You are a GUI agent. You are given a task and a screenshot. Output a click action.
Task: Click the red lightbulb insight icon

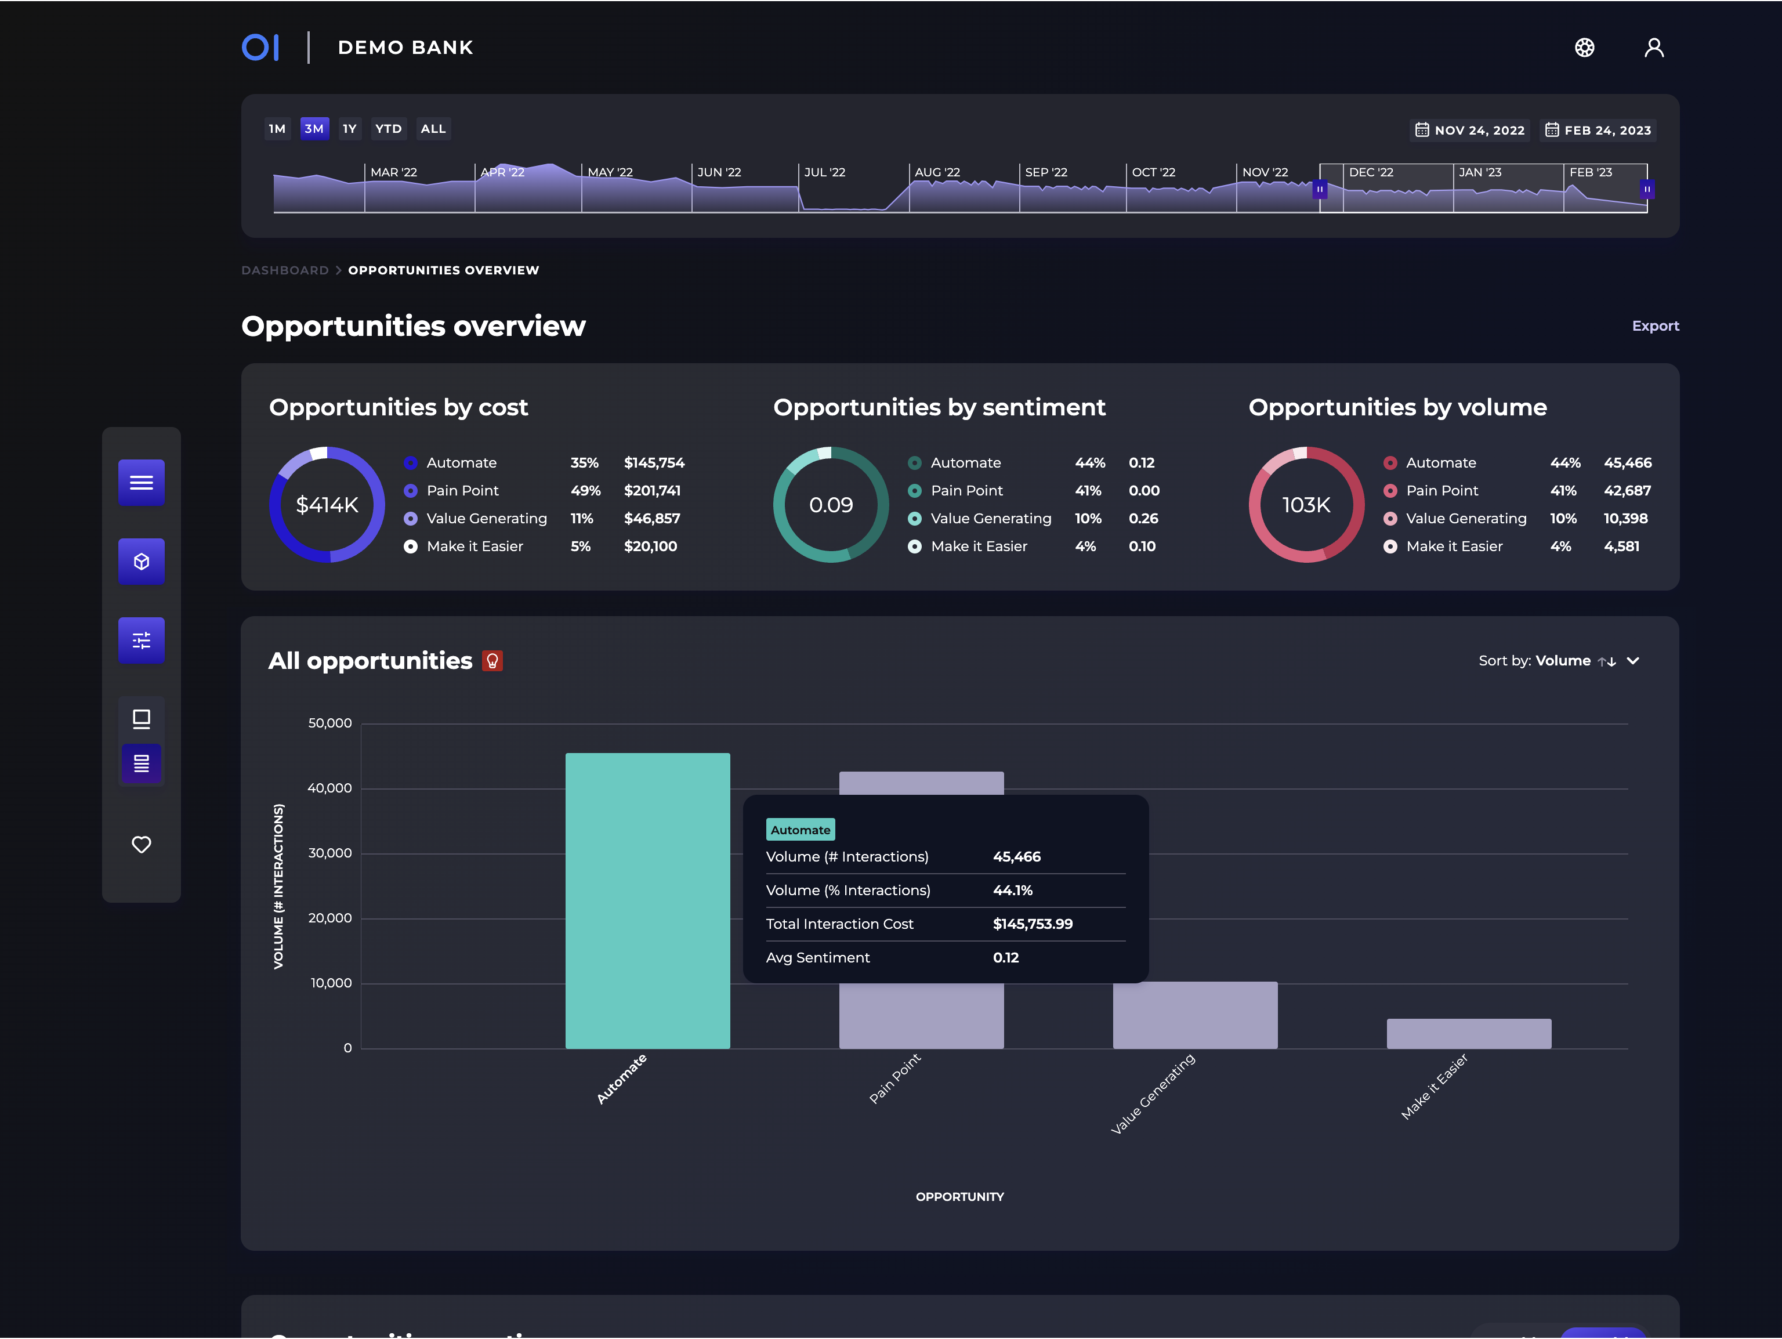pyautogui.click(x=492, y=661)
